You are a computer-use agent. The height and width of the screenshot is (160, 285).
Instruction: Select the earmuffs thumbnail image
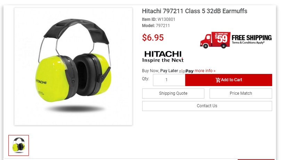tap(18, 145)
